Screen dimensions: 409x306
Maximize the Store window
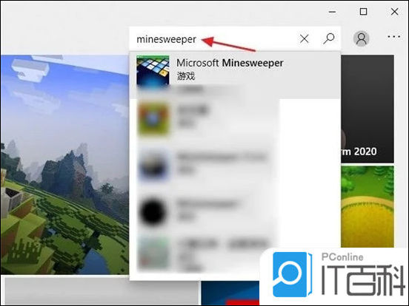pos(363,12)
